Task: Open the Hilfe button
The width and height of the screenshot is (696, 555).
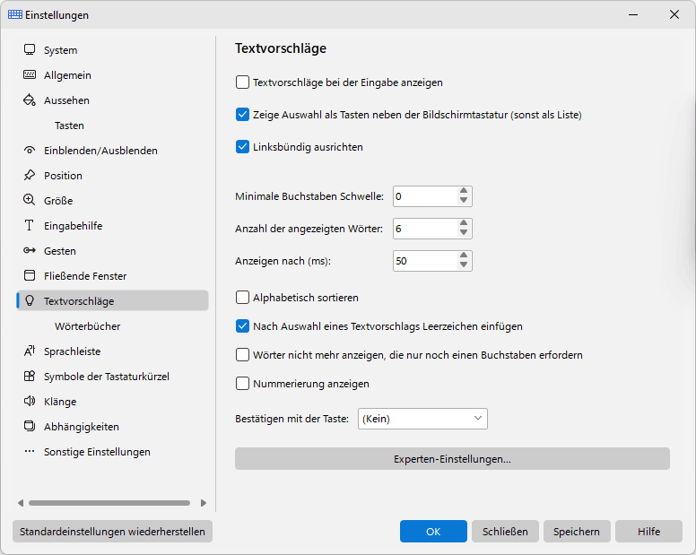Action: pos(648,532)
